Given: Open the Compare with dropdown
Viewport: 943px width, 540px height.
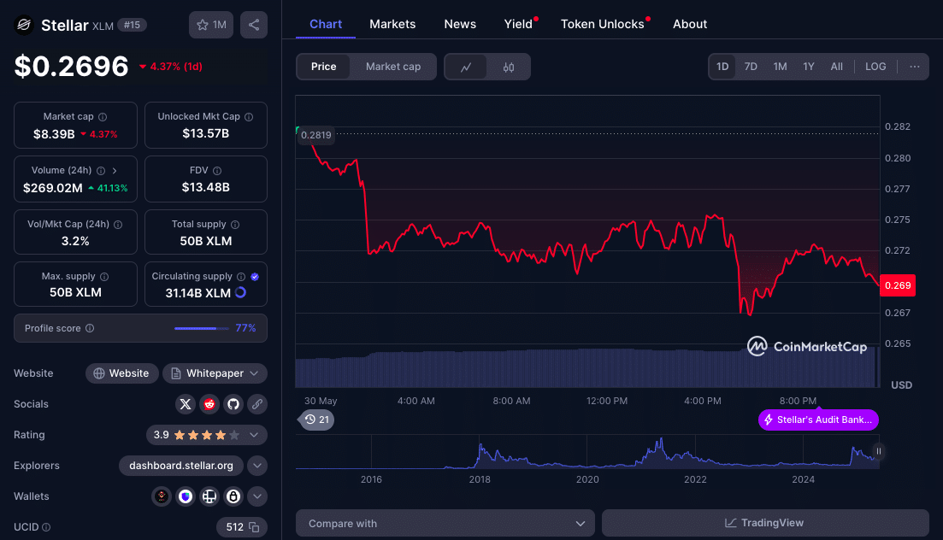Looking at the screenshot, I should (x=445, y=523).
